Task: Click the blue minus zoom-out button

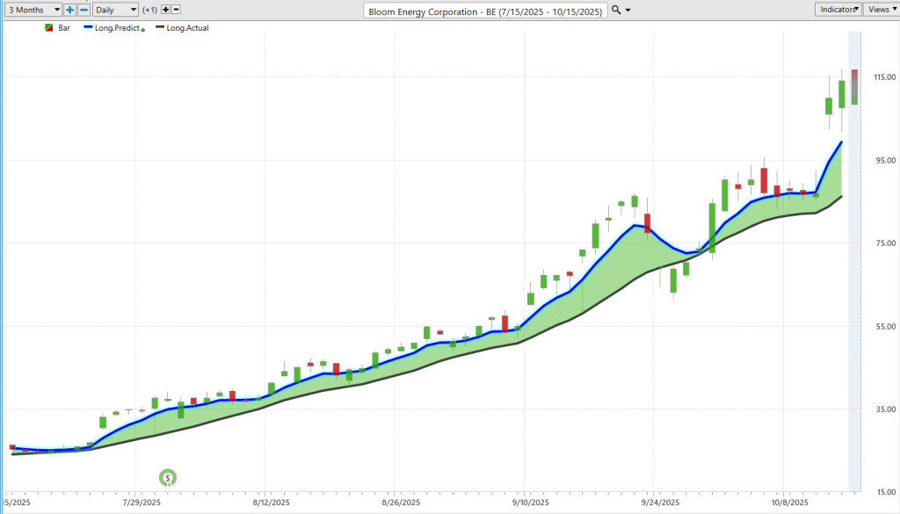Action: 83,9
